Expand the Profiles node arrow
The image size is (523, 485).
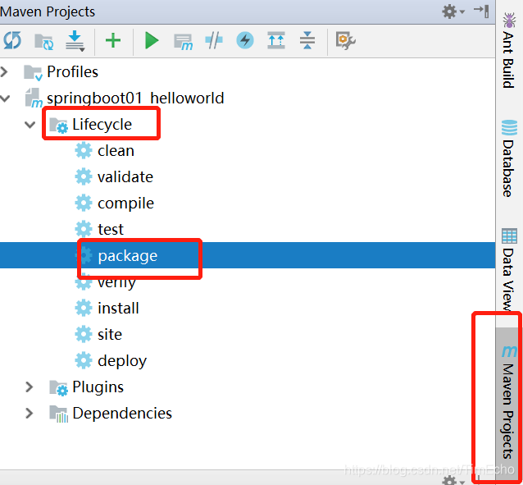coord(4,72)
